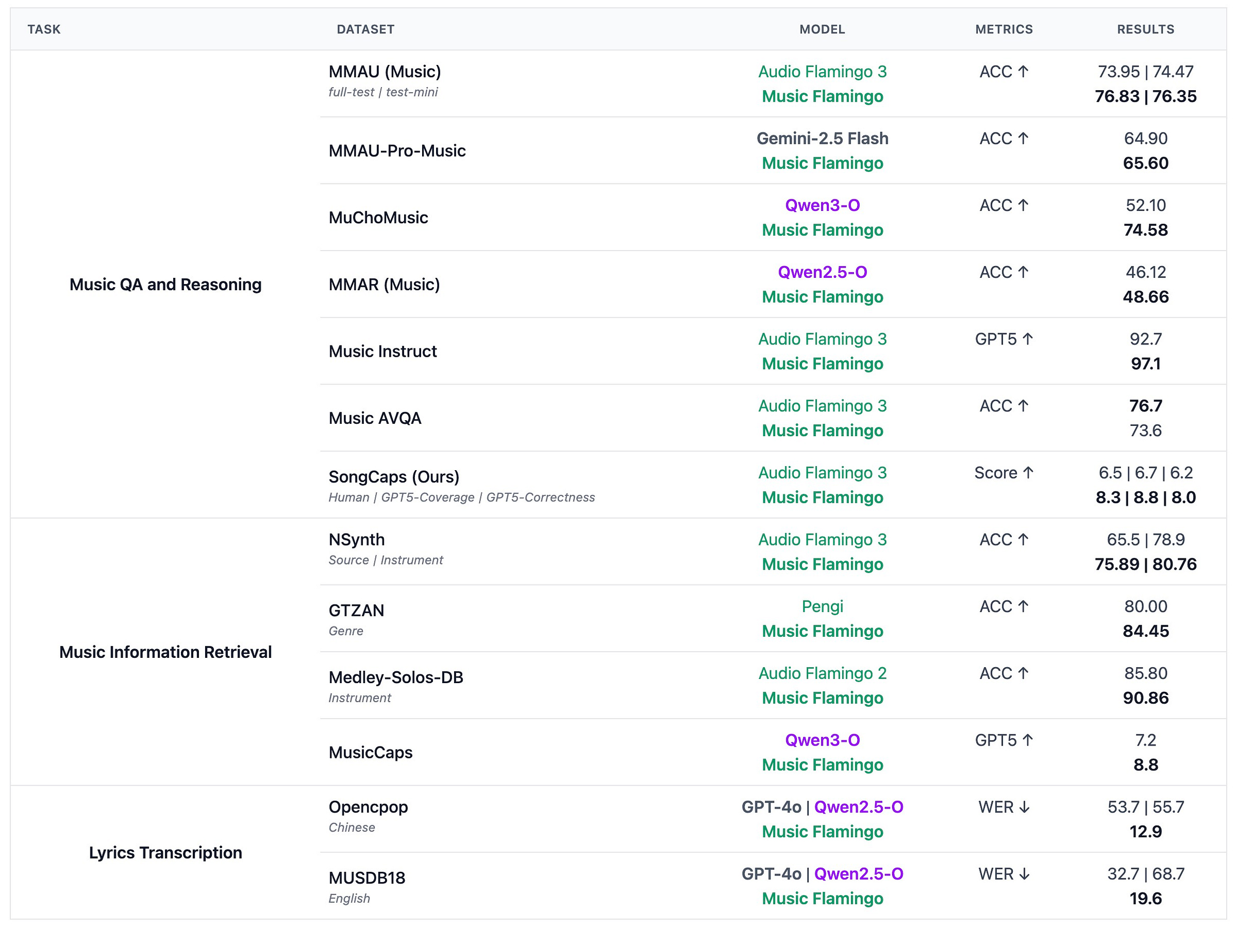This screenshot has height=928, width=1237.
Task: Click the SongCaps (Ours) dataset name
Action: tap(393, 476)
